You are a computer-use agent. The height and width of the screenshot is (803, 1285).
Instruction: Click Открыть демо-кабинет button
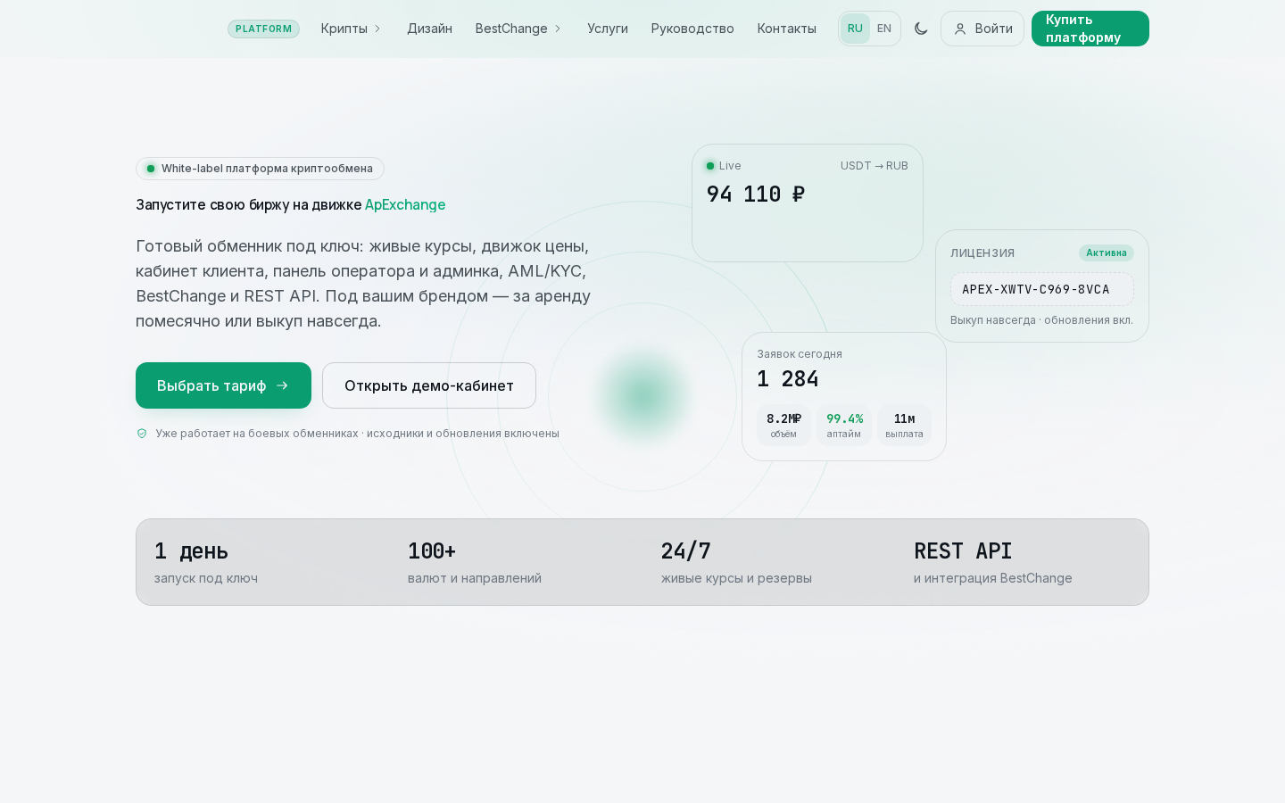(x=429, y=385)
